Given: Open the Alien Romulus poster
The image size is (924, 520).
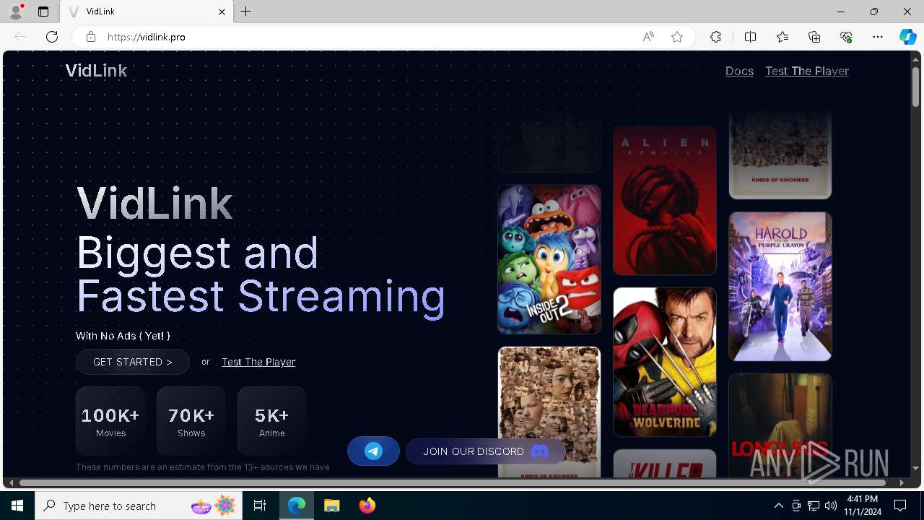Looking at the screenshot, I should coord(665,200).
